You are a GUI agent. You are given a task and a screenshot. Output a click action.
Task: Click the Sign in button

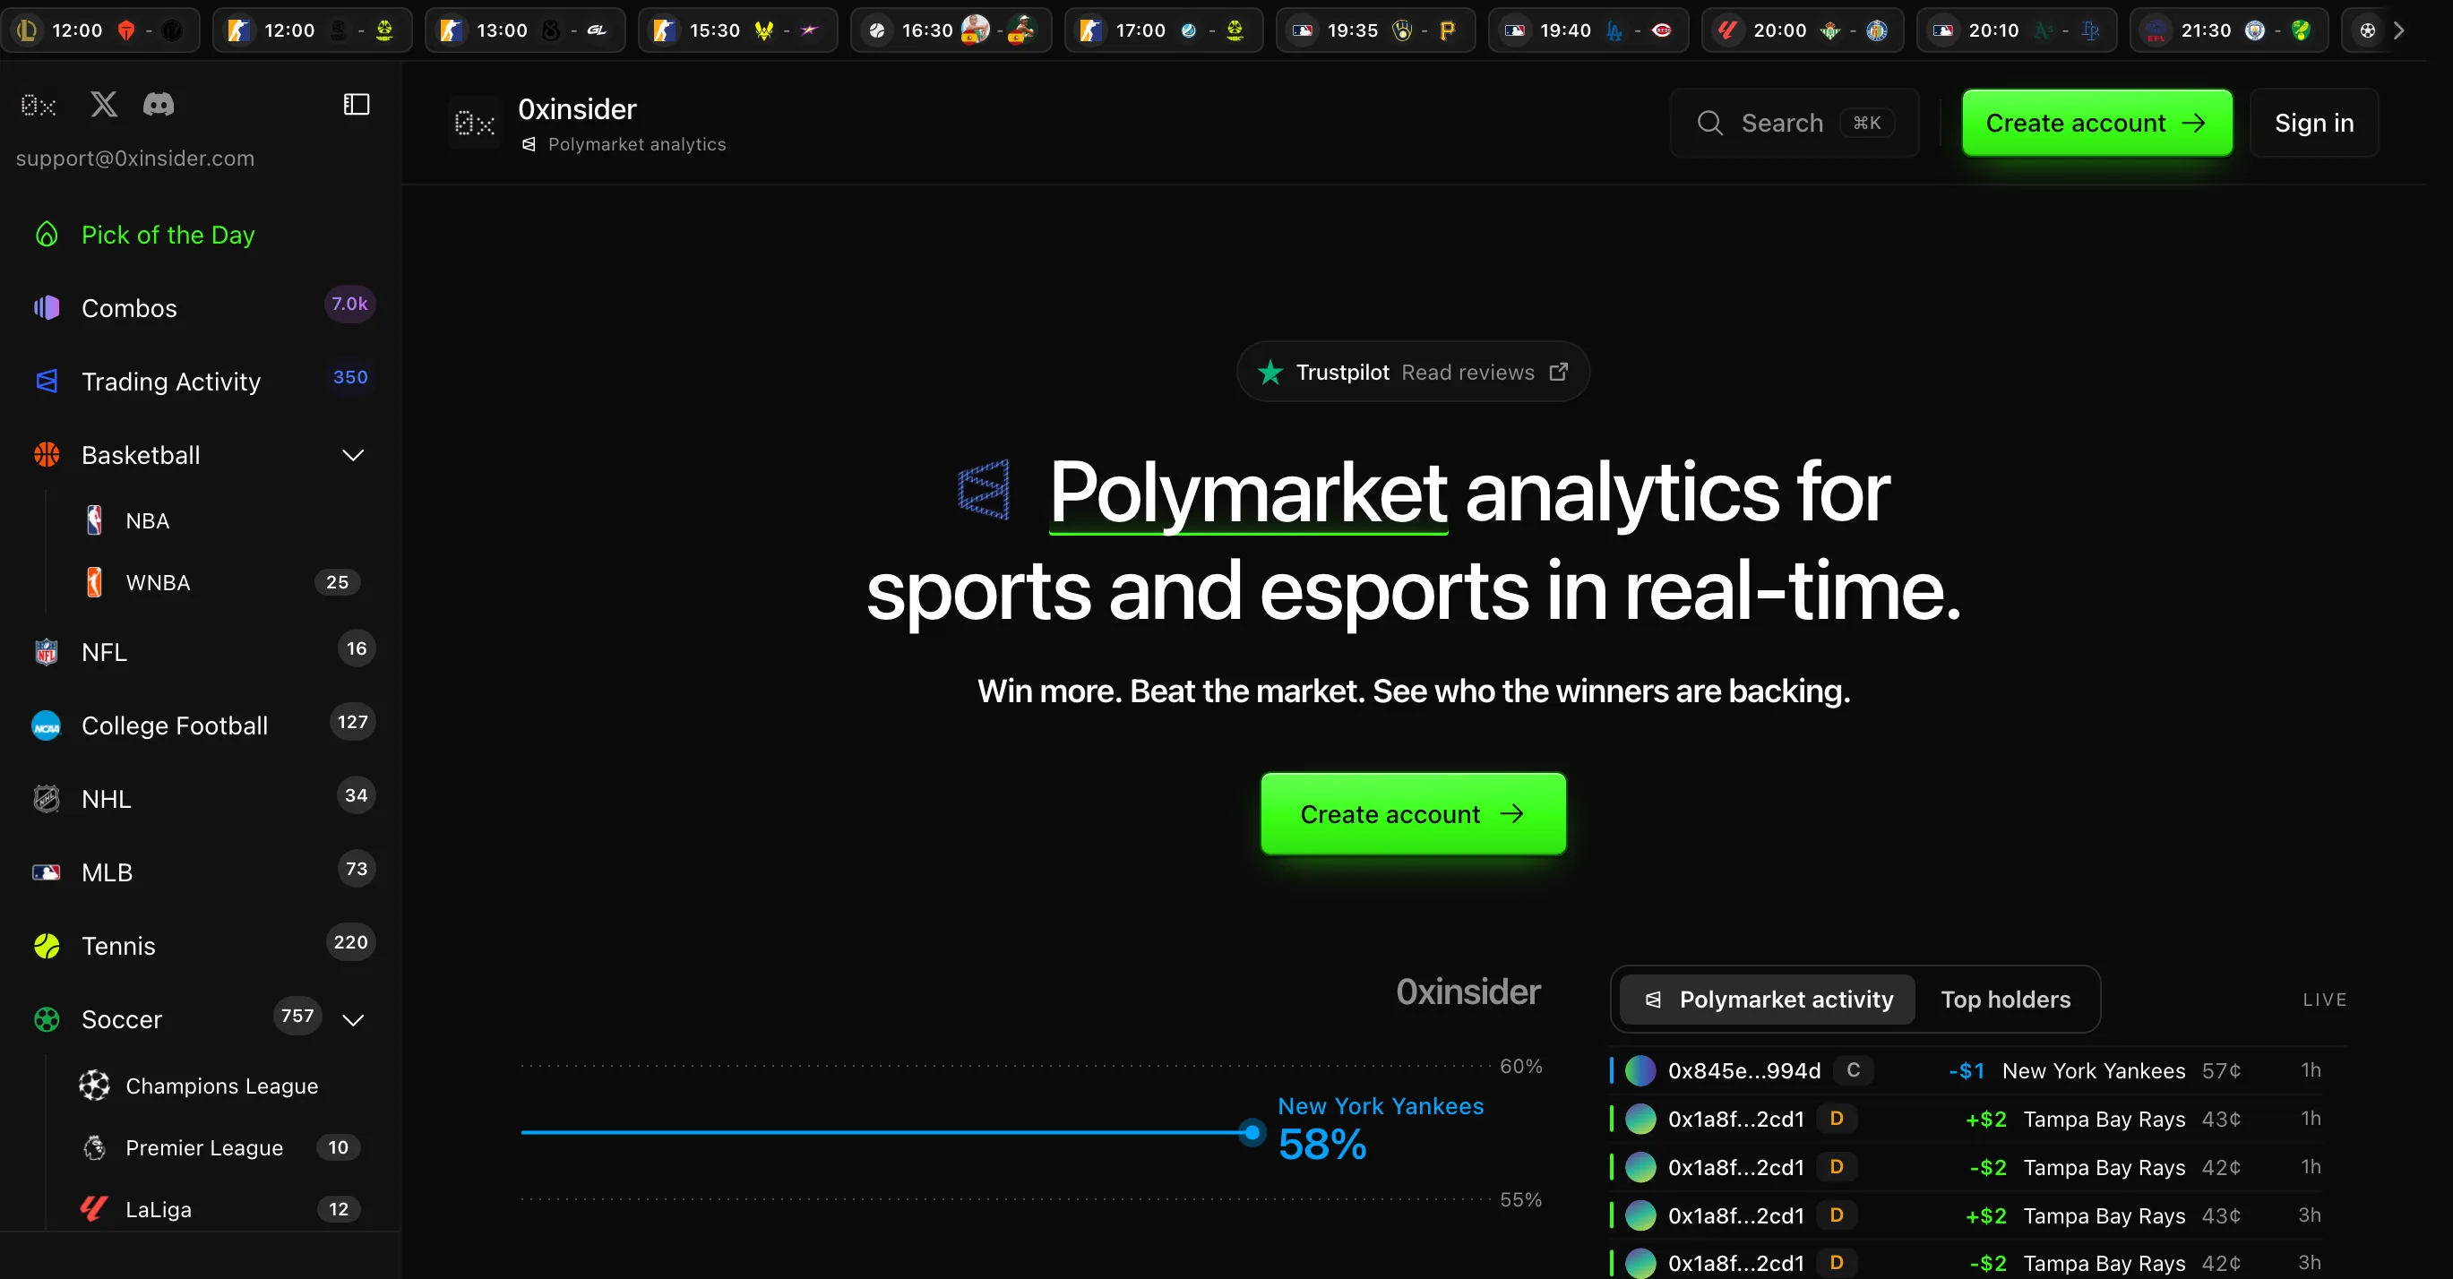(2314, 123)
